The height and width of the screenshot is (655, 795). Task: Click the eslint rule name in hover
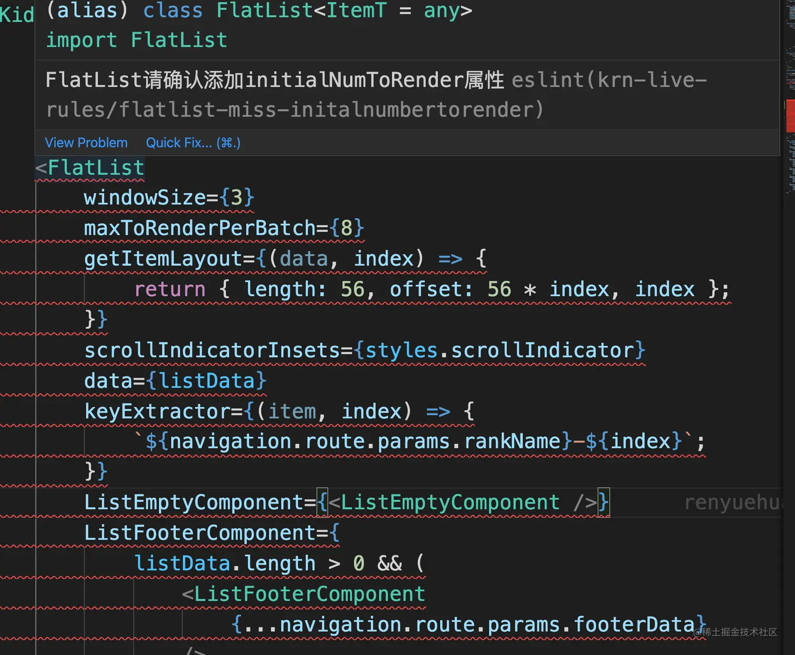[376, 95]
